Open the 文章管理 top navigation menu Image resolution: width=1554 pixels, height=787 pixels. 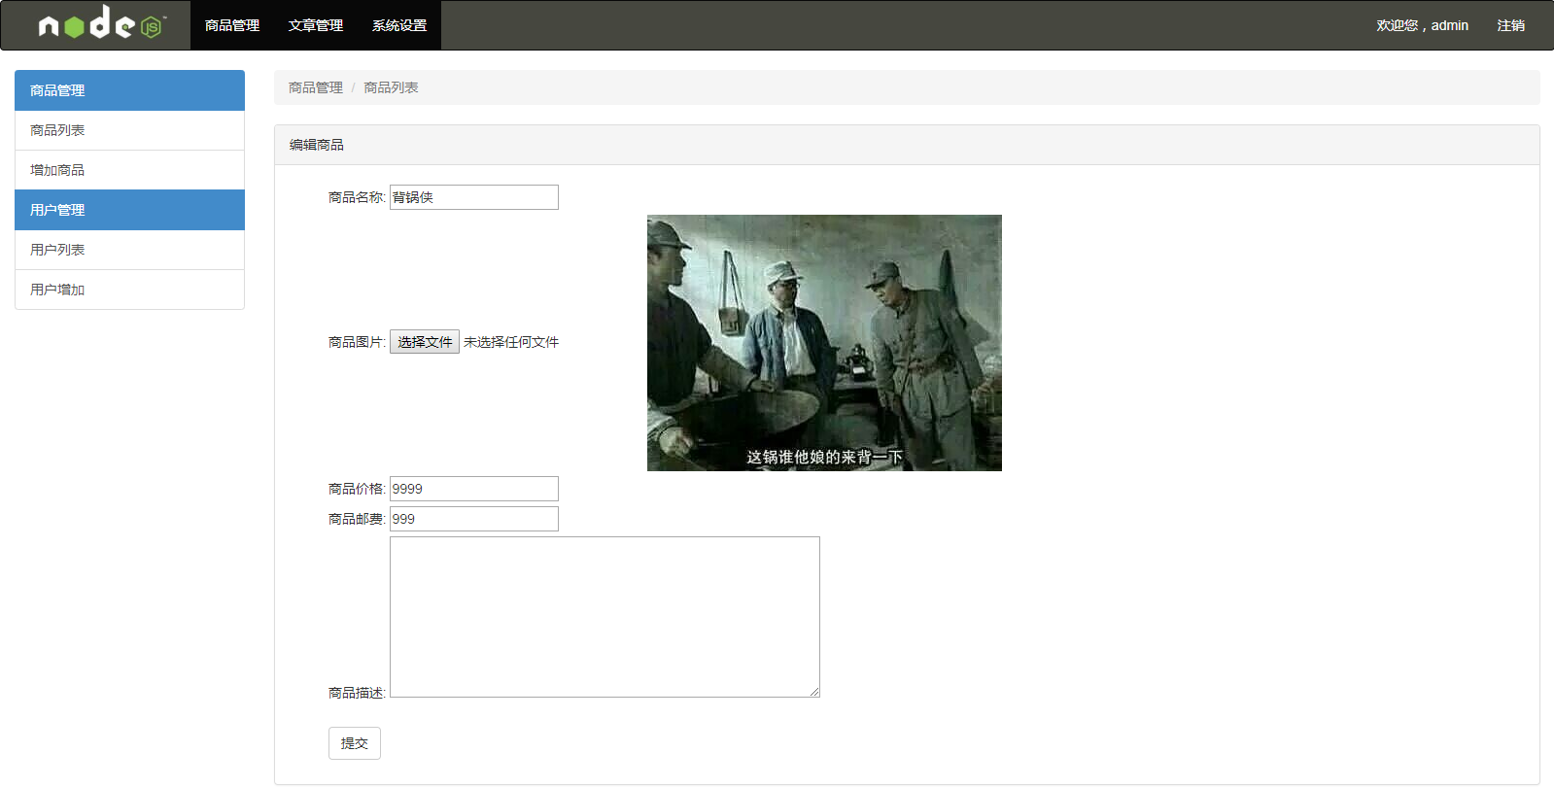[x=316, y=25]
